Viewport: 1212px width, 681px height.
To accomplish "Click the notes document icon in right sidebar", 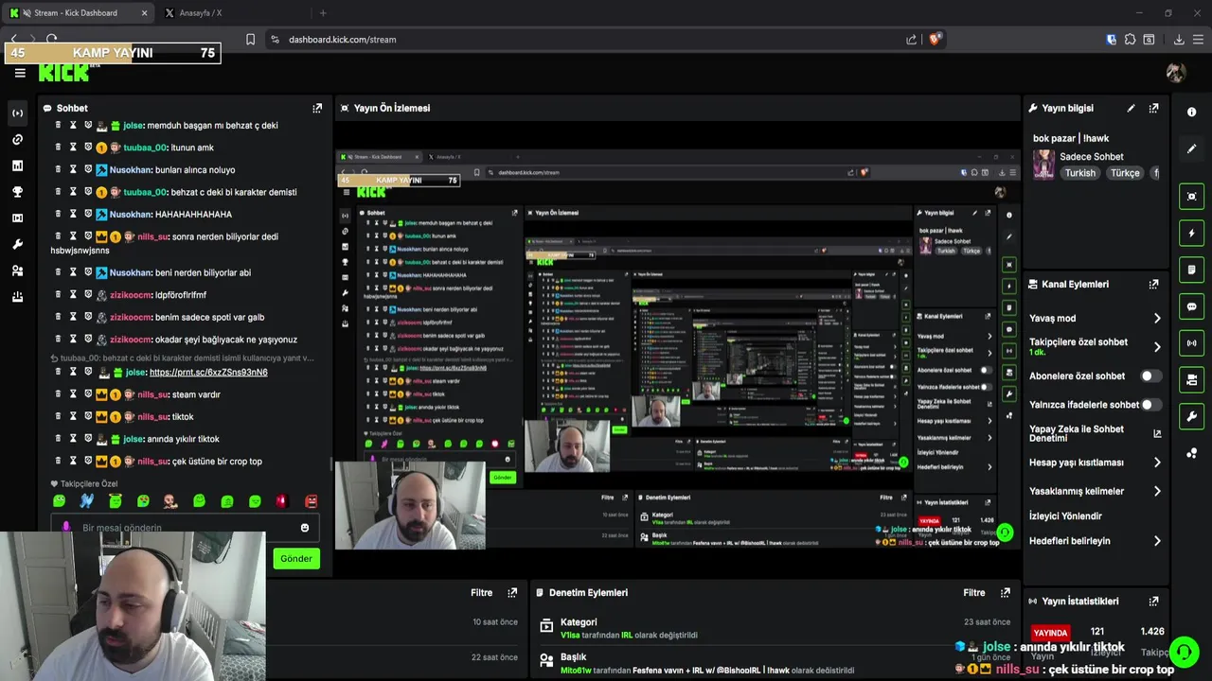I will click(1192, 270).
